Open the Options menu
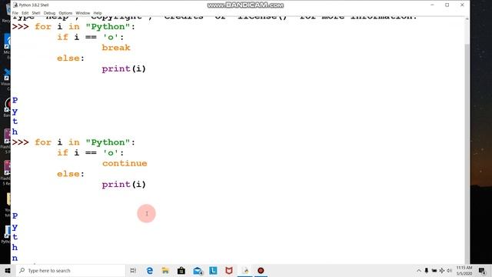The image size is (492, 277). (x=65, y=13)
